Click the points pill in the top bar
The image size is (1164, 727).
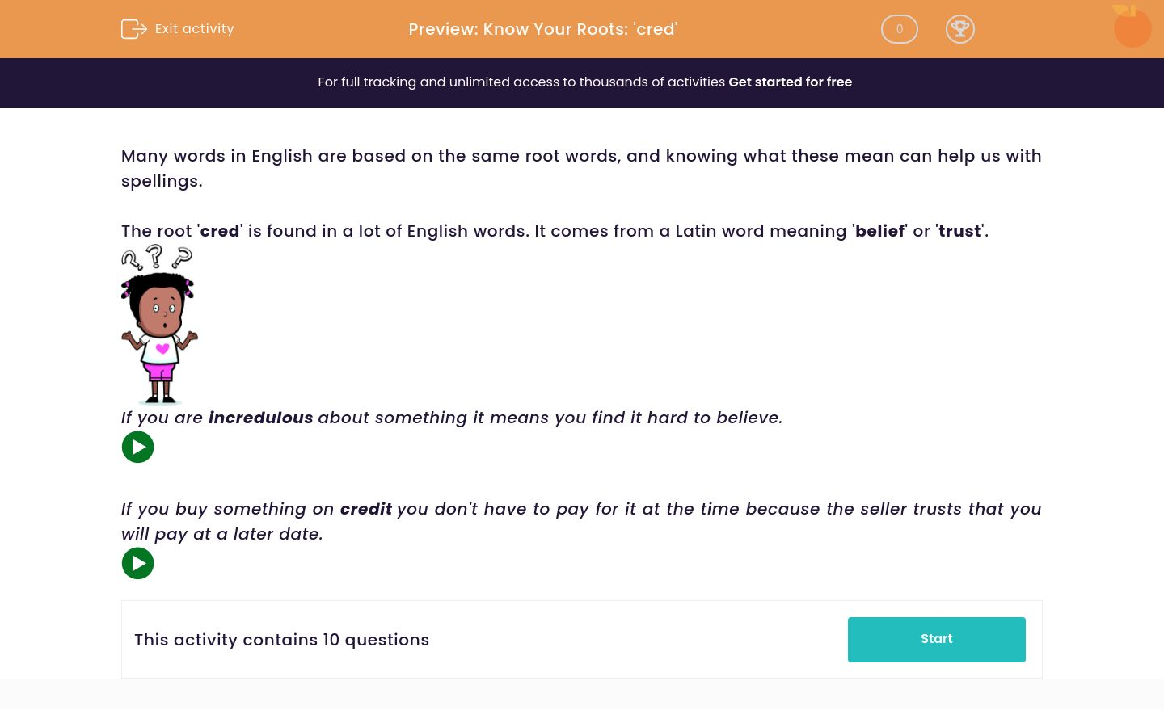click(x=900, y=29)
